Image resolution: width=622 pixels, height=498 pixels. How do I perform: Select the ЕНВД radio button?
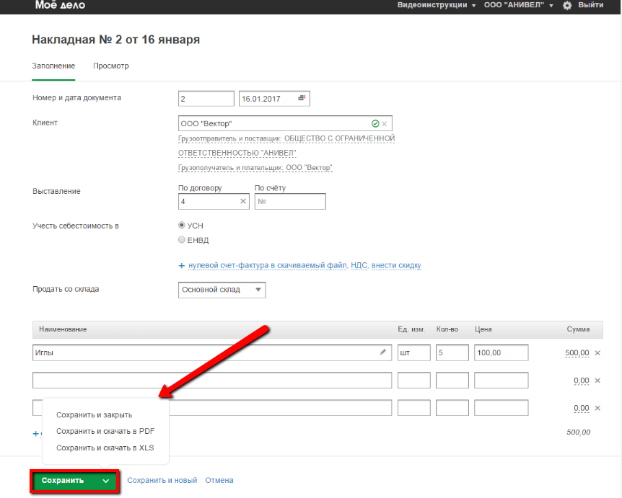[x=182, y=240]
